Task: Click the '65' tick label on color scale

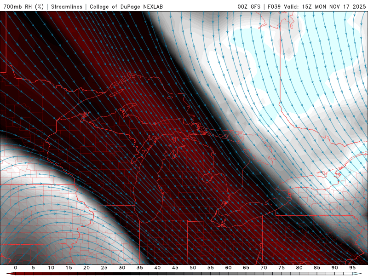Action: [x=246, y=268]
